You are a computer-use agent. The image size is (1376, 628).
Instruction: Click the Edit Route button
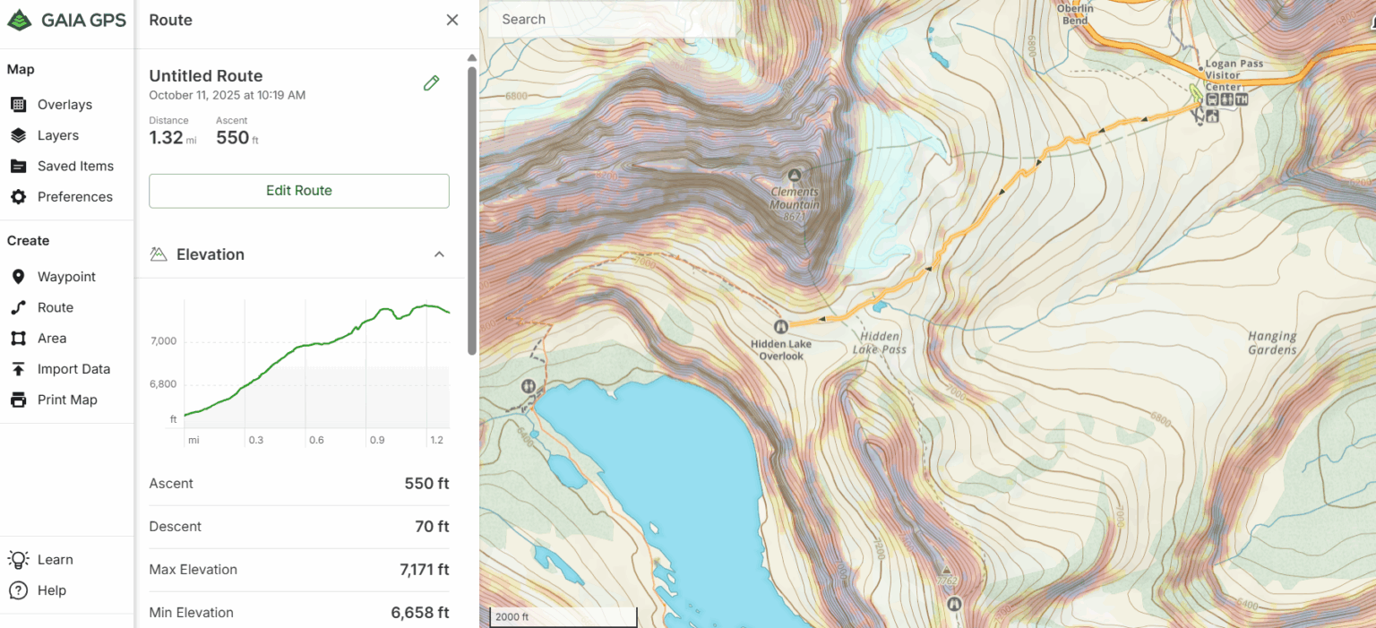click(x=298, y=191)
